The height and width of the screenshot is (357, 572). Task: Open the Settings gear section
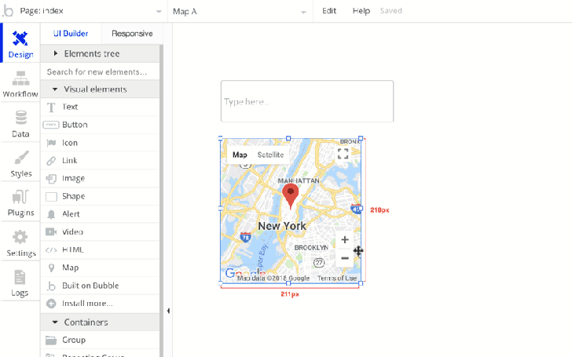(x=20, y=243)
